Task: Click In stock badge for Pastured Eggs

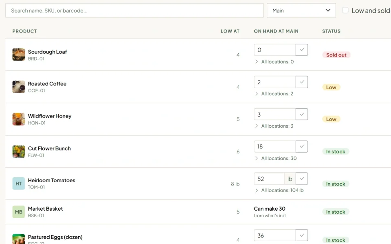Action: (x=336, y=240)
